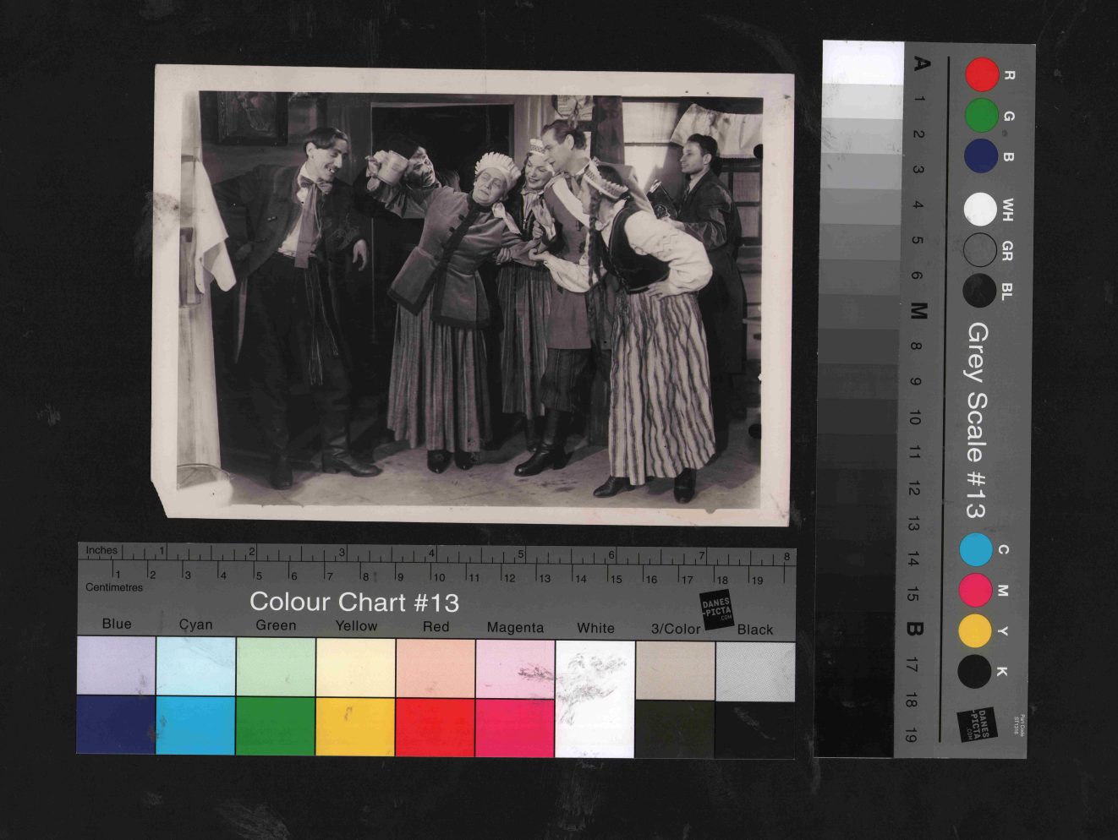Pick the yellow circle labeled Y

(x=975, y=630)
